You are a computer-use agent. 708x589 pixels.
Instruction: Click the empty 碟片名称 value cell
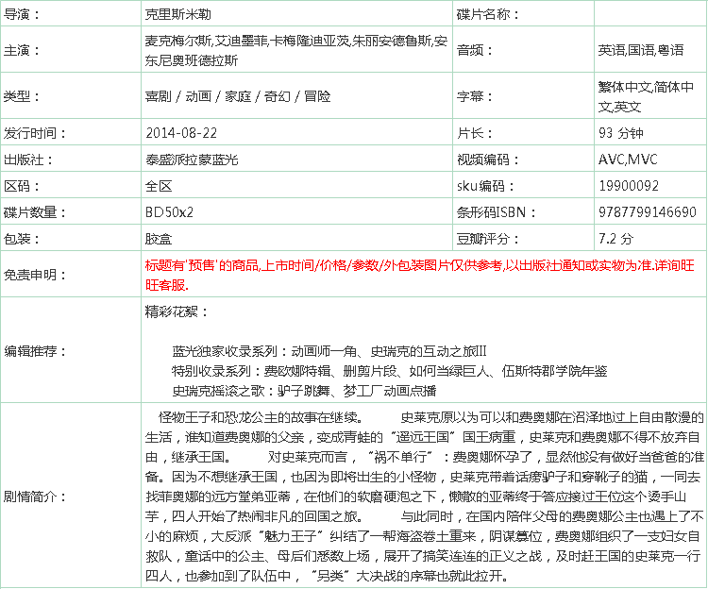[649, 15]
